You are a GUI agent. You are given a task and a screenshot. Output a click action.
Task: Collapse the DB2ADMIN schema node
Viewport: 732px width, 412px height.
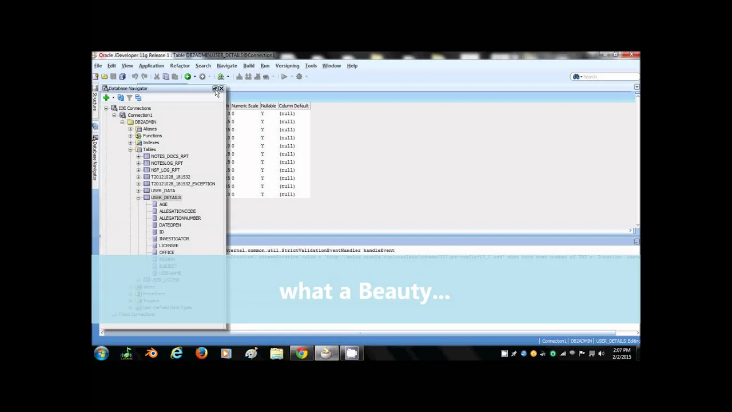(x=122, y=122)
